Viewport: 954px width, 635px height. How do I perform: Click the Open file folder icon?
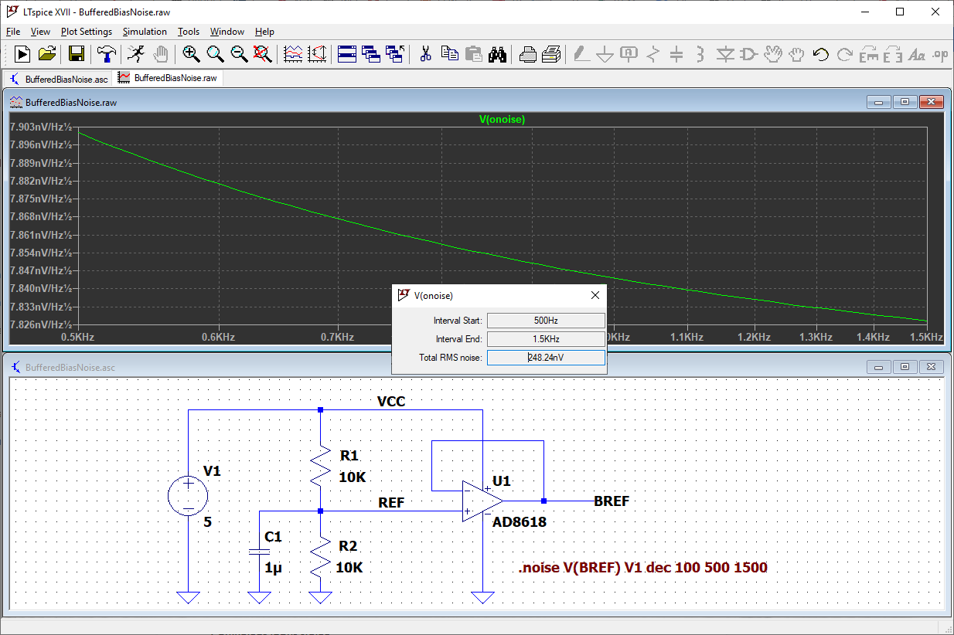point(47,54)
